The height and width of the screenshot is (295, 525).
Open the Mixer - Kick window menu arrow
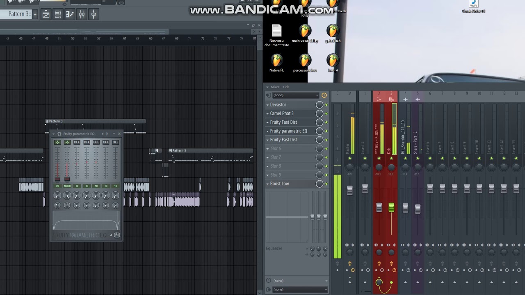click(x=267, y=87)
